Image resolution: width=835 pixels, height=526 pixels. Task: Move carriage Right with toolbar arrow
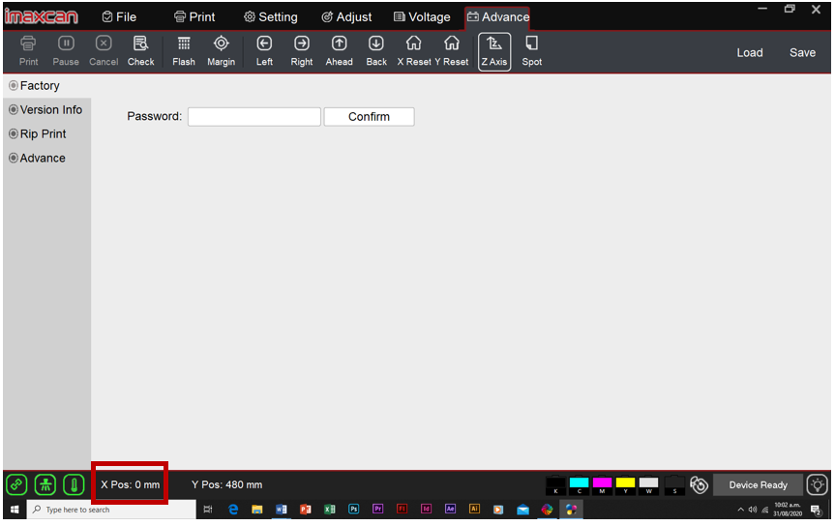302,51
